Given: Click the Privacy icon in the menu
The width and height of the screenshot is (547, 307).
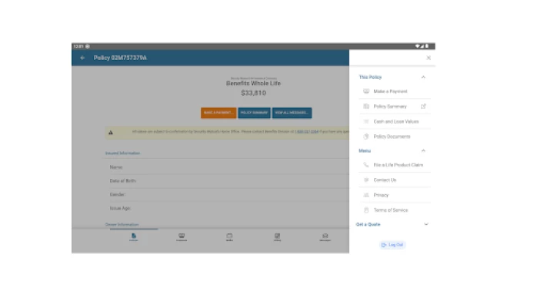Looking at the screenshot, I should coord(366,195).
